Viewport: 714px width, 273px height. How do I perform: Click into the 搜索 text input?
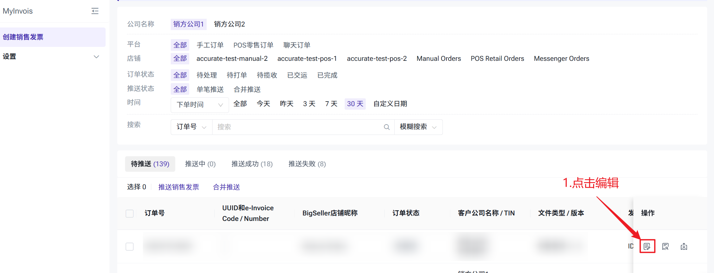click(x=298, y=127)
